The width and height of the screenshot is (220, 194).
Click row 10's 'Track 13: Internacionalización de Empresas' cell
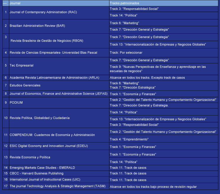tap(164, 119)
